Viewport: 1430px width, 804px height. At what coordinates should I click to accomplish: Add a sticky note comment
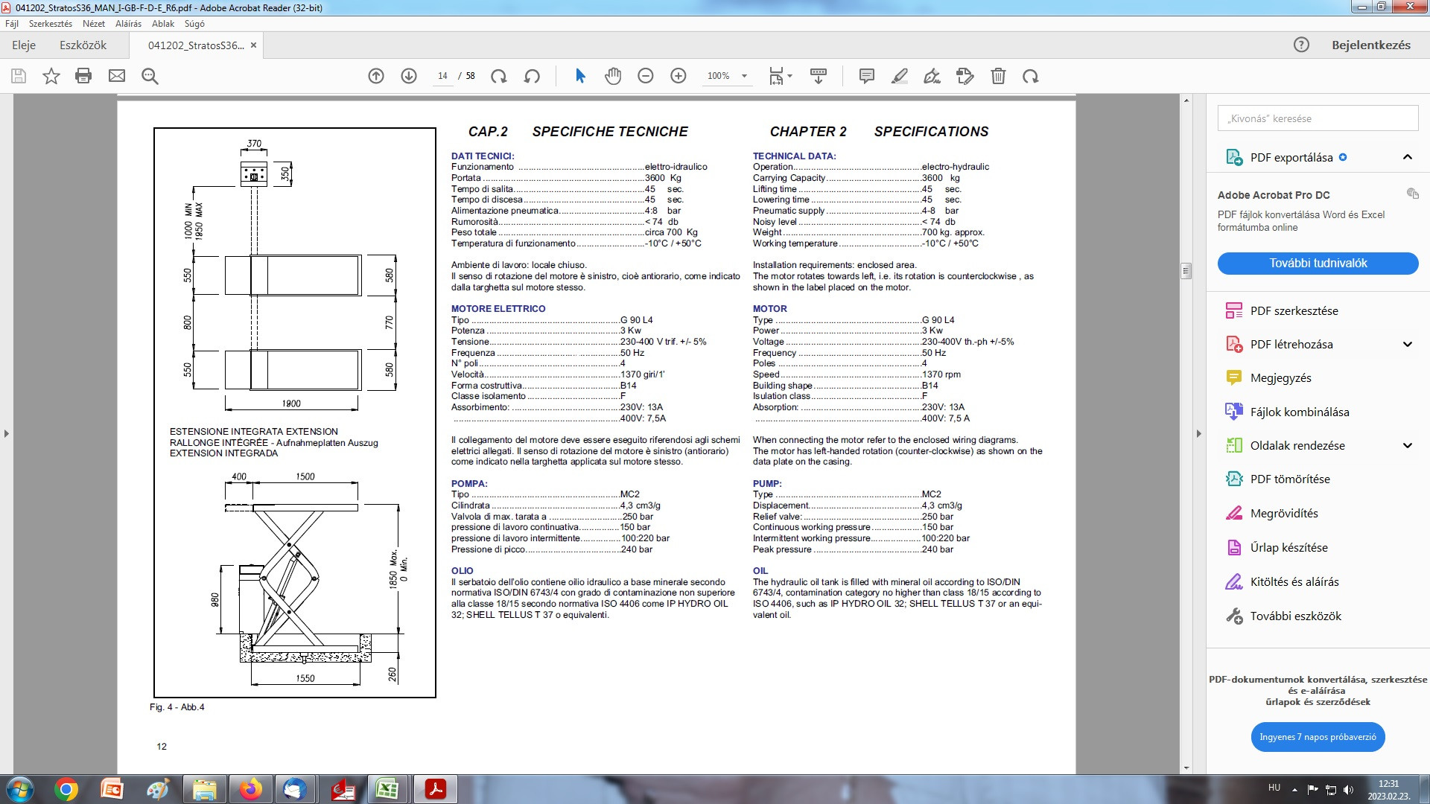[867, 76]
